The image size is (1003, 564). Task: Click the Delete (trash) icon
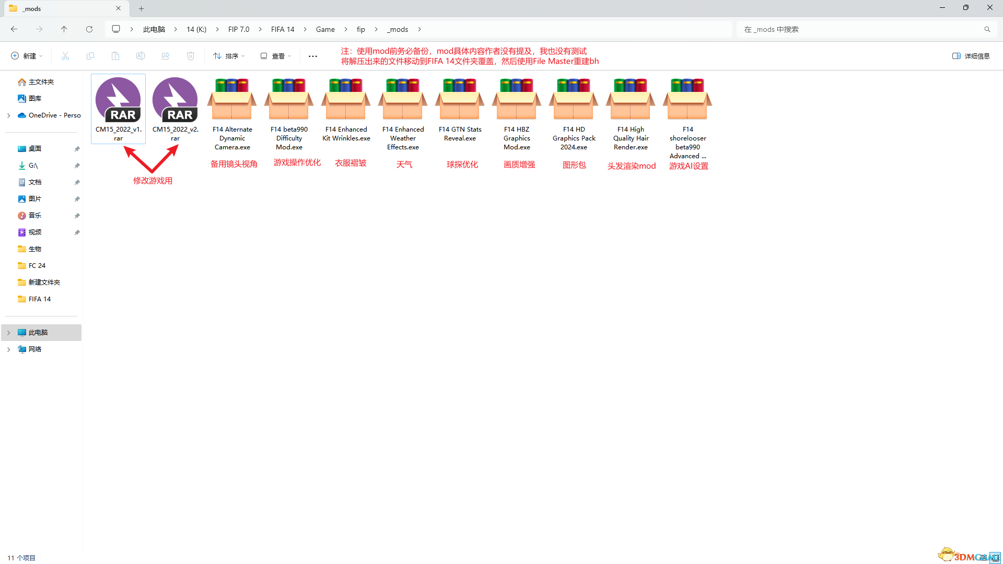[190, 56]
